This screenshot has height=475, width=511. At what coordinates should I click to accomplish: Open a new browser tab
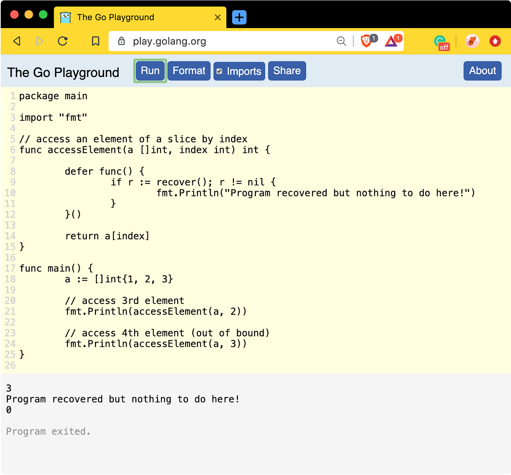[x=239, y=17]
